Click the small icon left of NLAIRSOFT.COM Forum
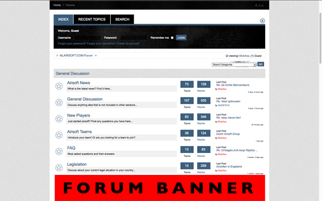 tap(57, 56)
